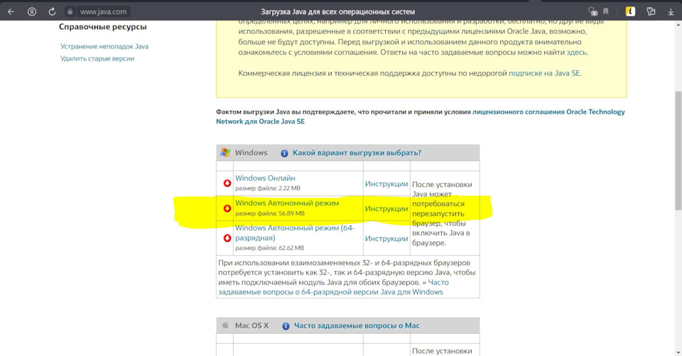This screenshot has width=682, height=356.
Task: Click the bookmark icon in the toolbar
Action: pyautogui.click(x=606, y=11)
